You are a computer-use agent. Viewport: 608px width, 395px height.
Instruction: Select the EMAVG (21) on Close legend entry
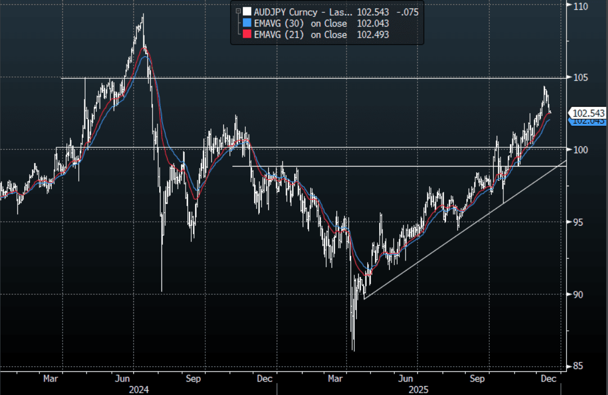[301, 35]
